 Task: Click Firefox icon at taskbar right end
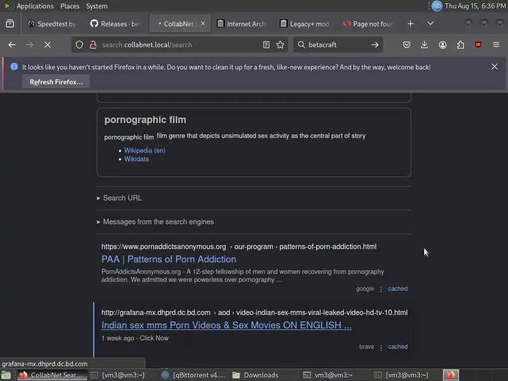(x=451, y=375)
